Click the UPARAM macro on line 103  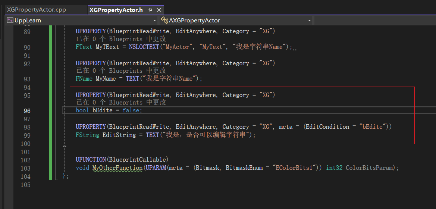pos(156,168)
